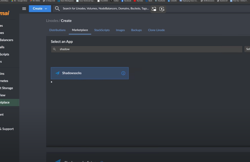The height and width of the screenshot is (162, 250).
Task: Toggle the play icon button in the top bar
Action: coord(162,9)
